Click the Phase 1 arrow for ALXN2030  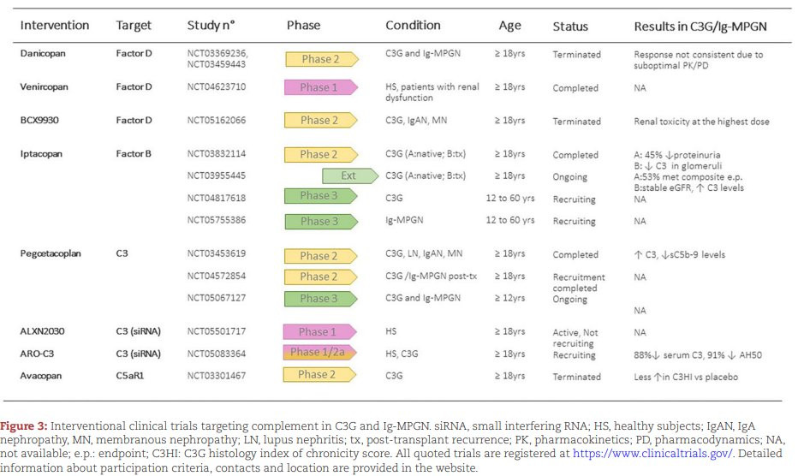[x=319, y=331]
